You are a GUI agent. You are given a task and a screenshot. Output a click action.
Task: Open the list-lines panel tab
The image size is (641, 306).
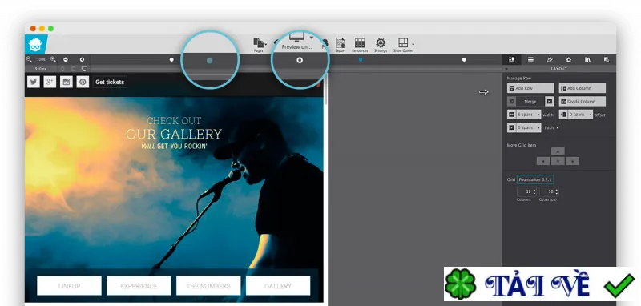click(530, 59)
